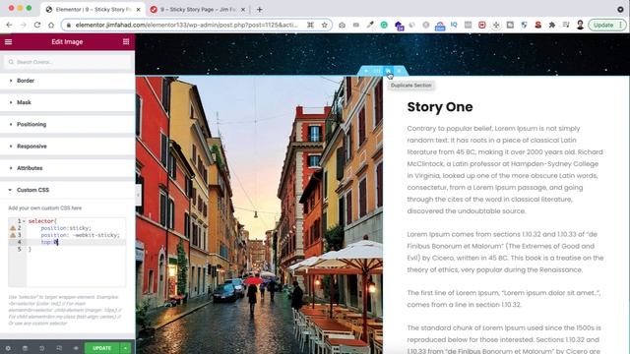The image size is (630, 354).
Task: Expand the Border section
Action: pos(68,81)
